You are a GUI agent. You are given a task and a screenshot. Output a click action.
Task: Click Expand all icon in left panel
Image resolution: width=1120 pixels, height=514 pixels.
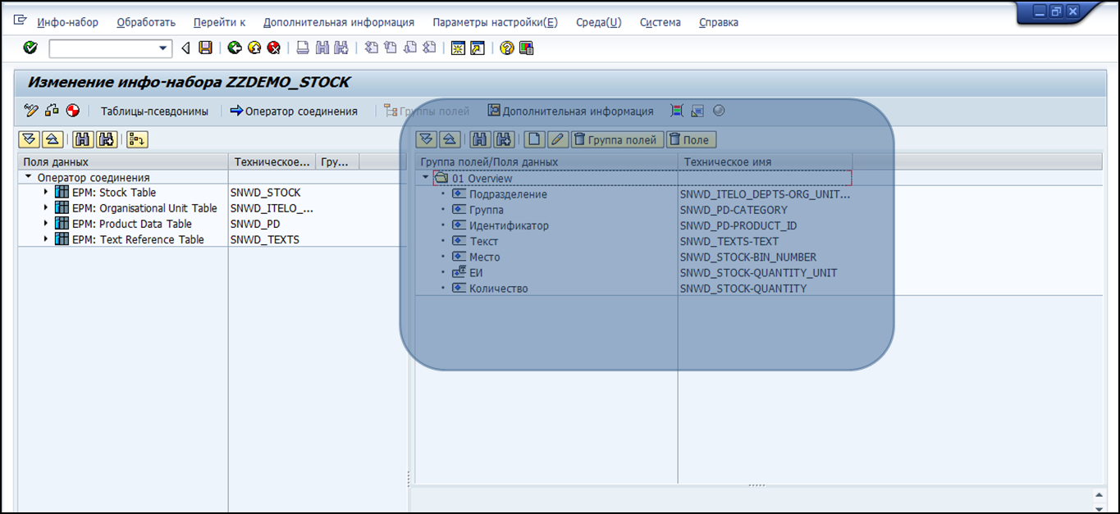click(30, 139)
